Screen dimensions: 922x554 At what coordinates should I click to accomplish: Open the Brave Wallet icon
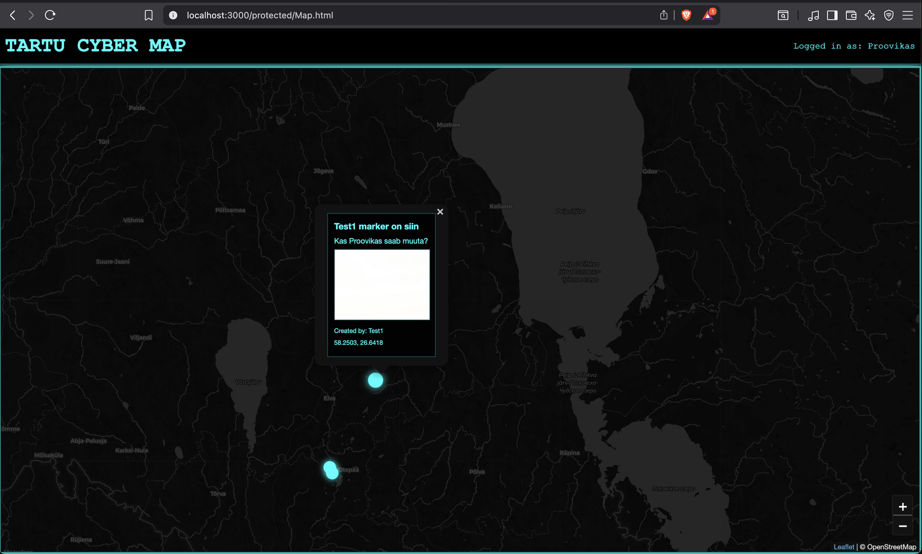tap(851, 15)
